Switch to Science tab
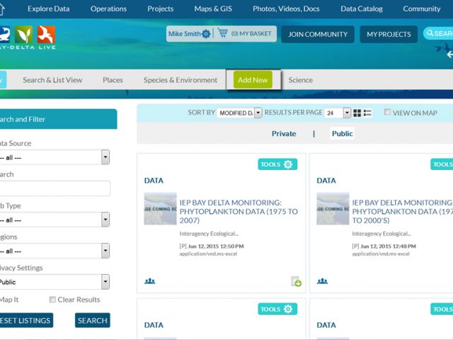 300,80
